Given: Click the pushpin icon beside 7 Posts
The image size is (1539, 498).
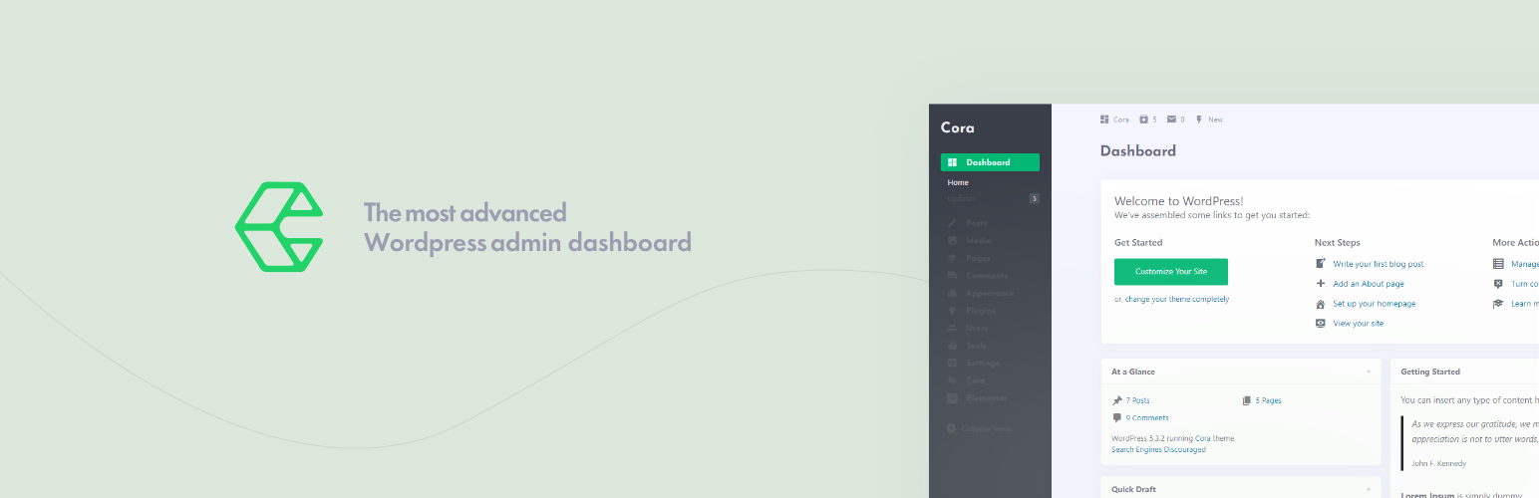Looking at the screenshot, I should 1117,400.
